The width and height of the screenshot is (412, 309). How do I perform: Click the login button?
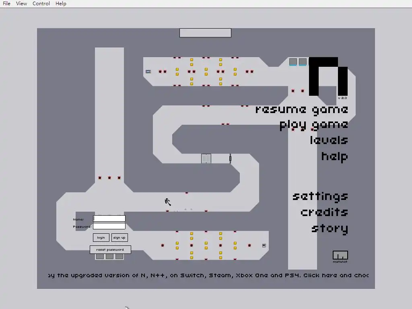101,237
